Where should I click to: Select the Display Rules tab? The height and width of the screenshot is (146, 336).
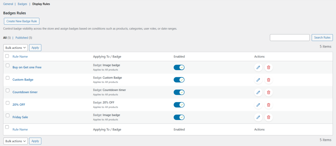point(41,4)
